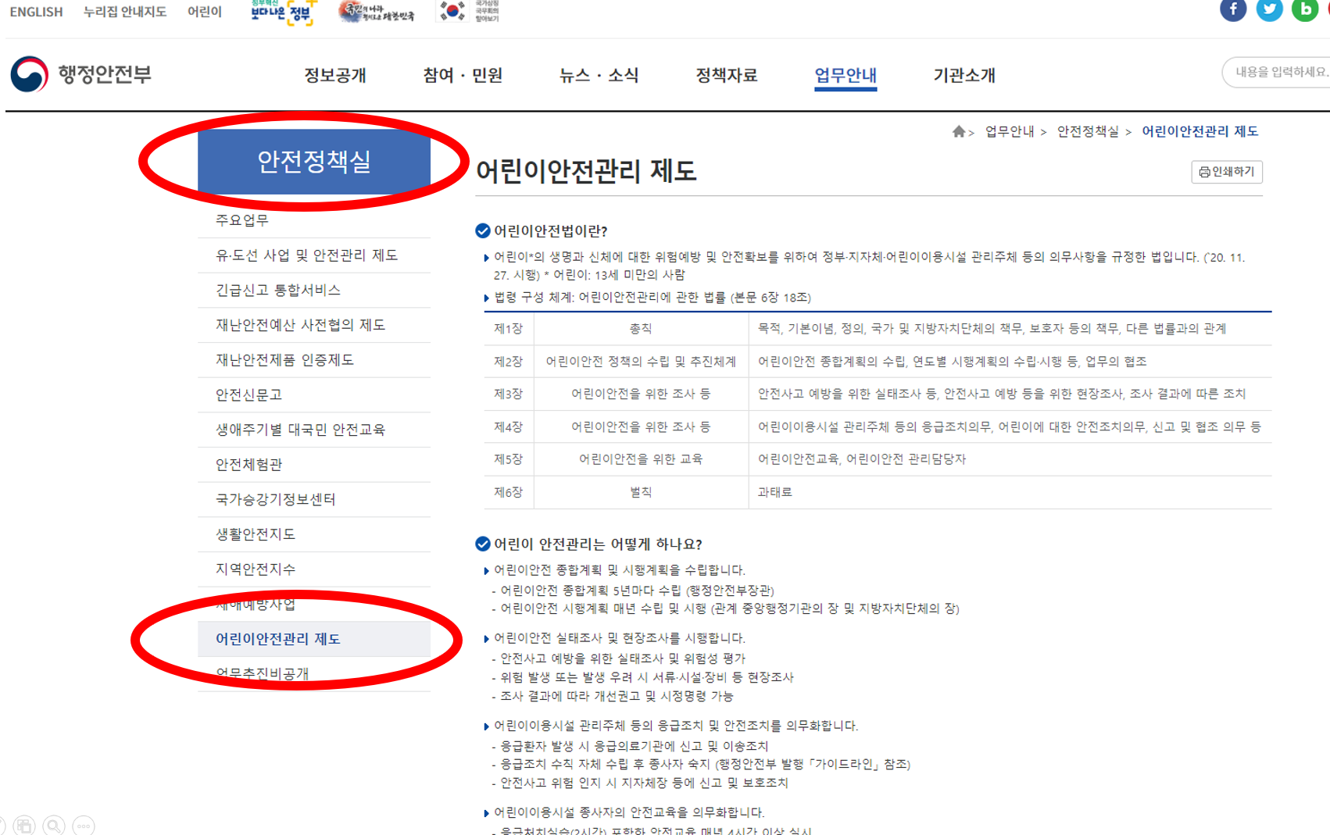The width and height of the screenshot is (1330, 835).
Task: Open 생활안전지도 in the sidebar
Action: tap(314, 534)
